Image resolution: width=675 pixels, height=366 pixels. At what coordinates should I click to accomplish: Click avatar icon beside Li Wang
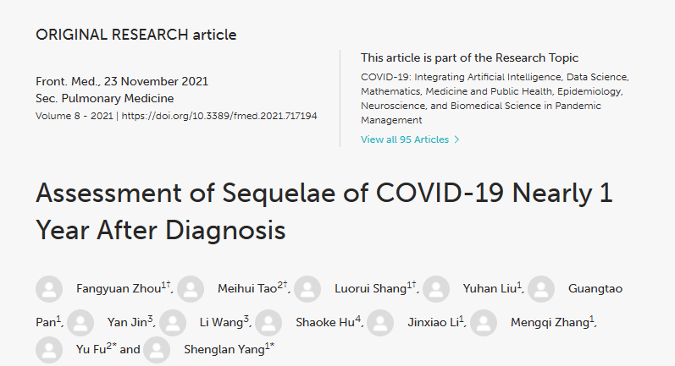click(x=174, y=322)
